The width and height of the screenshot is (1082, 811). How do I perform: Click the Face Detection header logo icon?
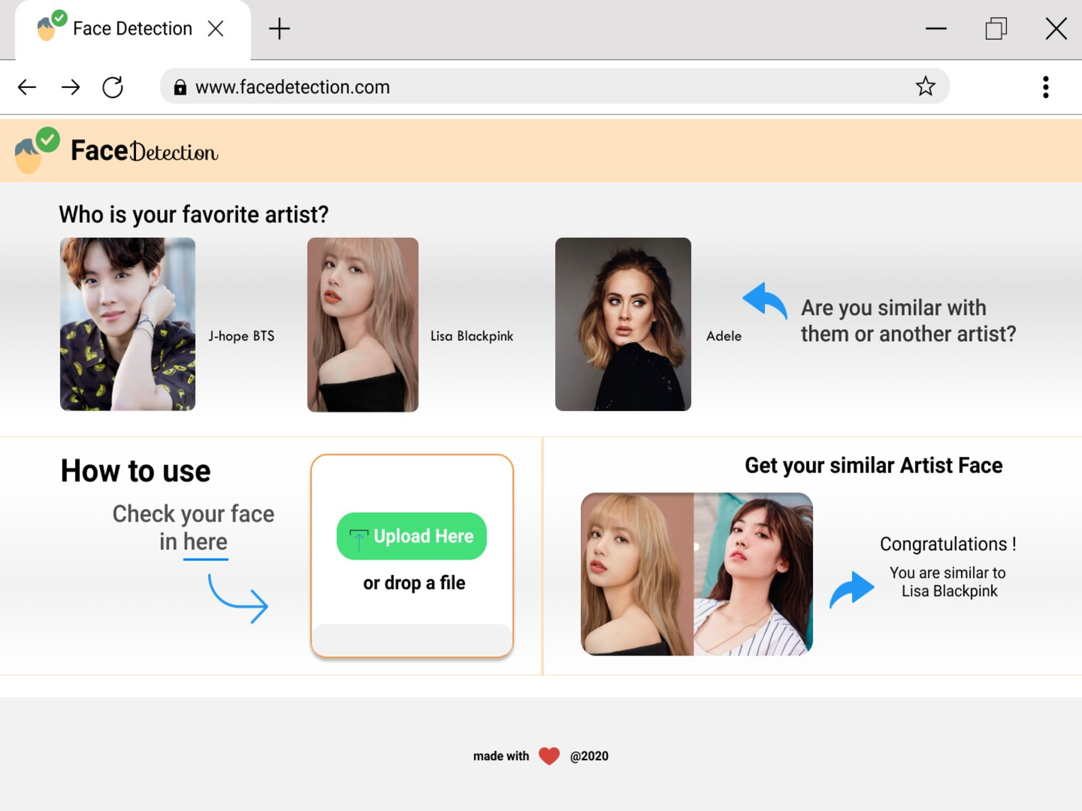point(37,150)
